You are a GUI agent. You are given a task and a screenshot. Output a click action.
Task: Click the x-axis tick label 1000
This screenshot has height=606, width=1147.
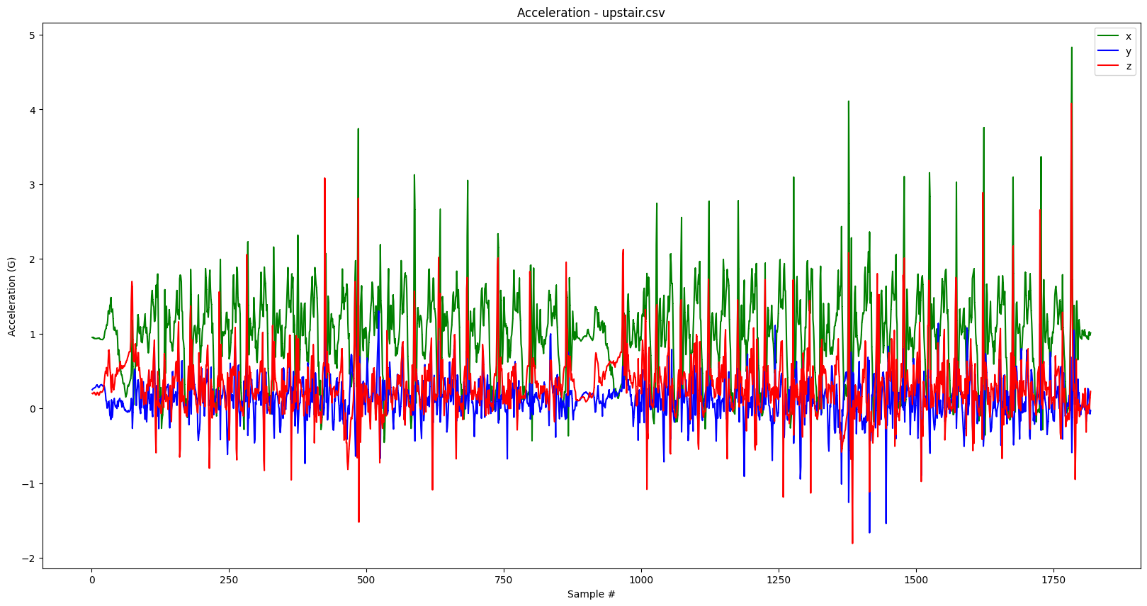point(641,580)
